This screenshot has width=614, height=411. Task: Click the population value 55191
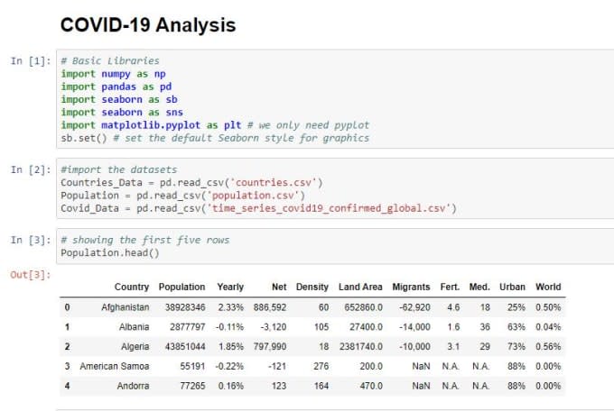pos(192,367)
